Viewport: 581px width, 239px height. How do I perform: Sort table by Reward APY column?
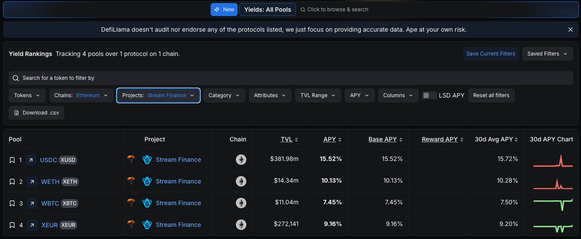(443, 140)
